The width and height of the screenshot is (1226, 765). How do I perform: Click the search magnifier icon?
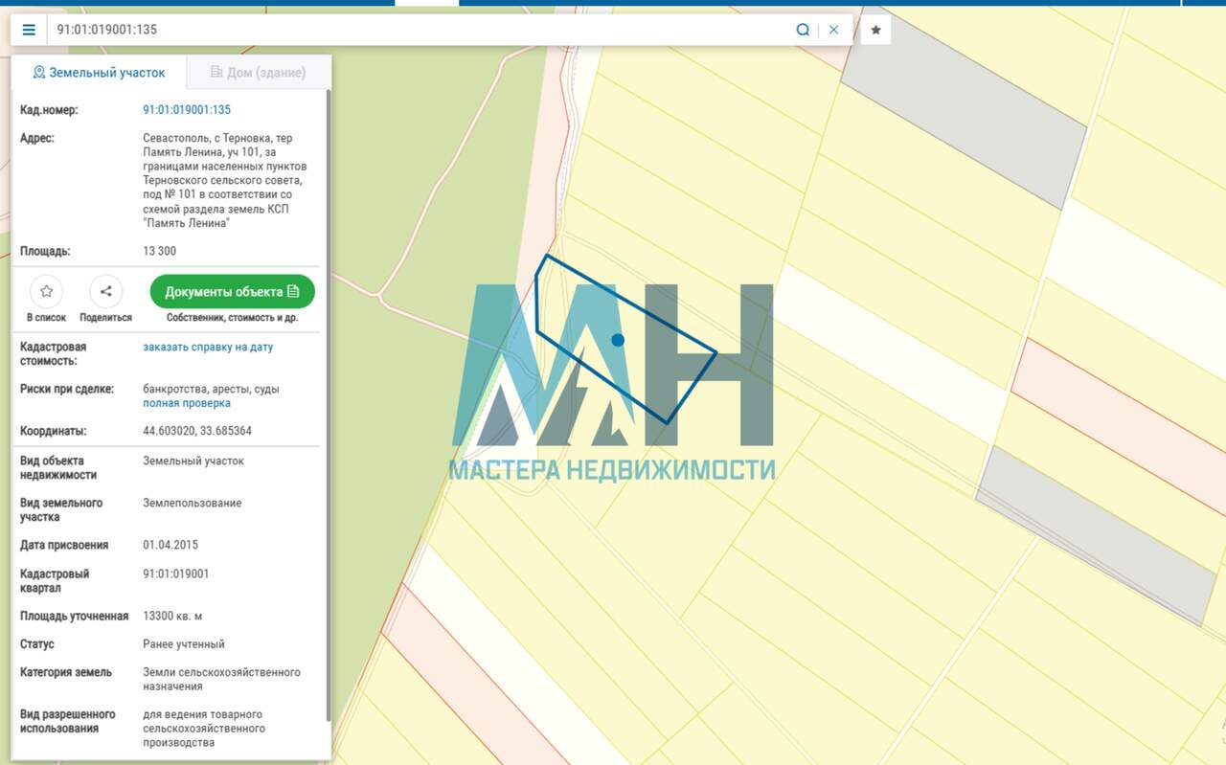tap(803, 30)
